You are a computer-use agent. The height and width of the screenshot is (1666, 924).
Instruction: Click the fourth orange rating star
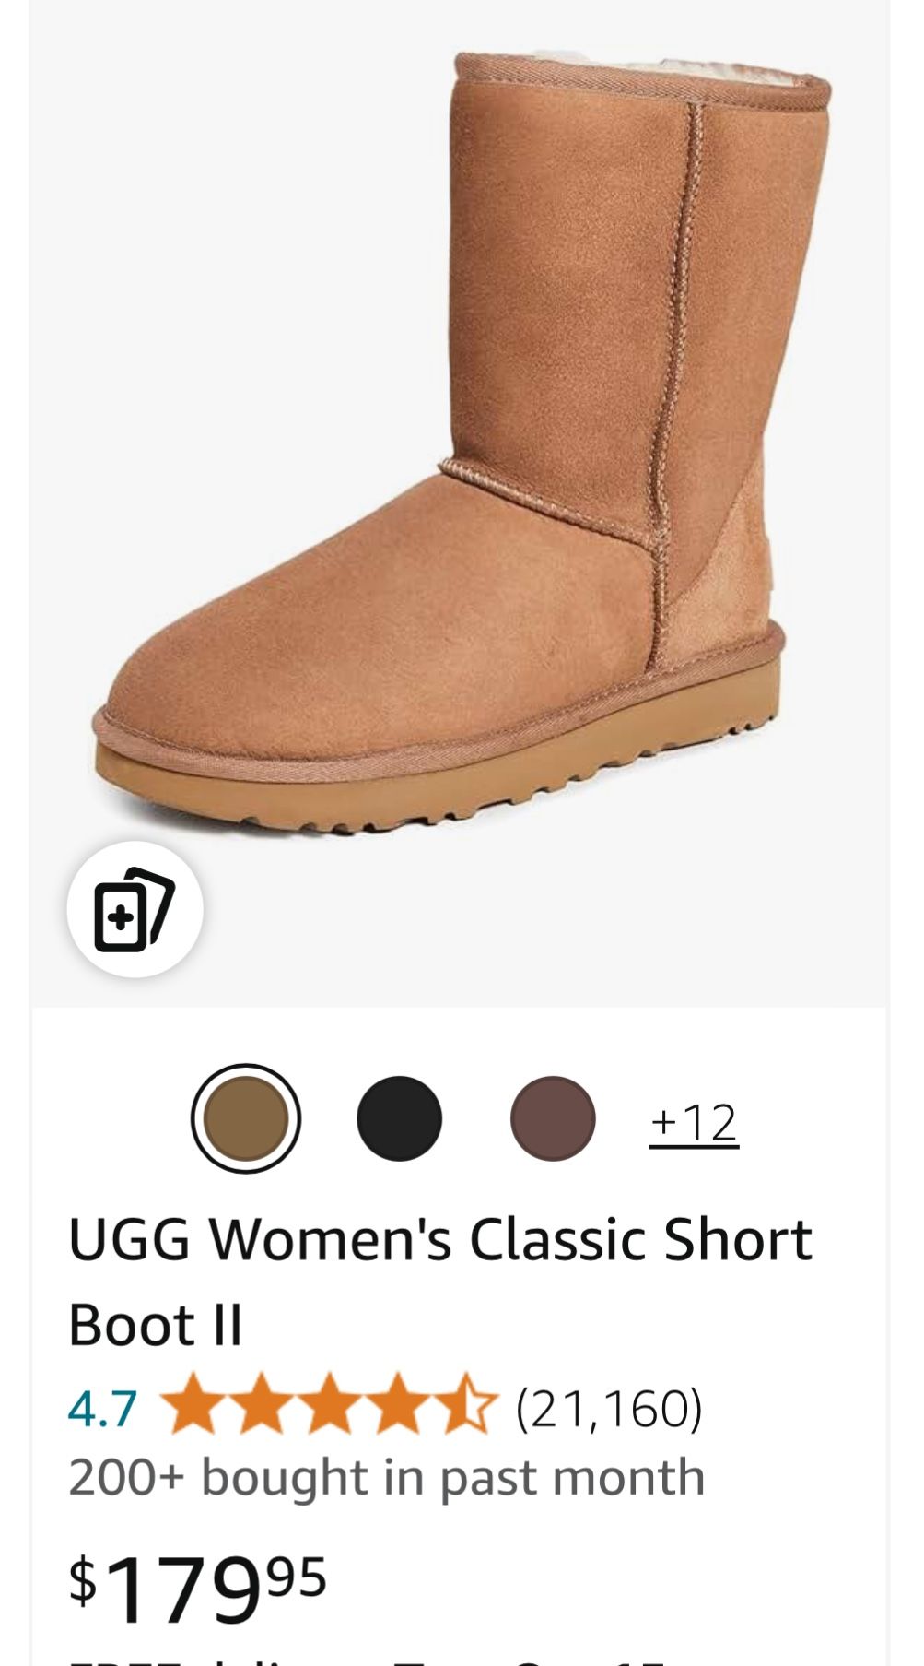click(398, 1404)
